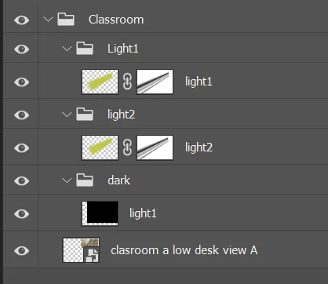Collapse the Light1 group
Viewport: 328px width, 284px height.
67,49
